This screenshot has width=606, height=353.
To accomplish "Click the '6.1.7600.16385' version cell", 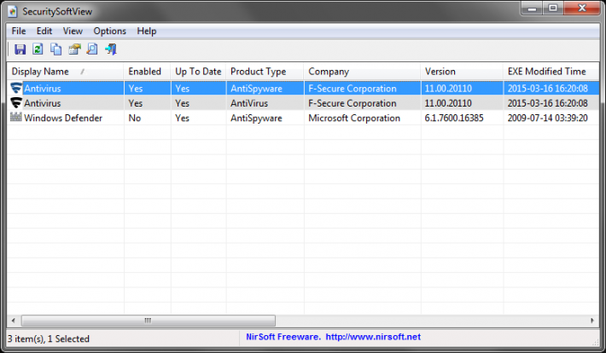I will [454, 118].
